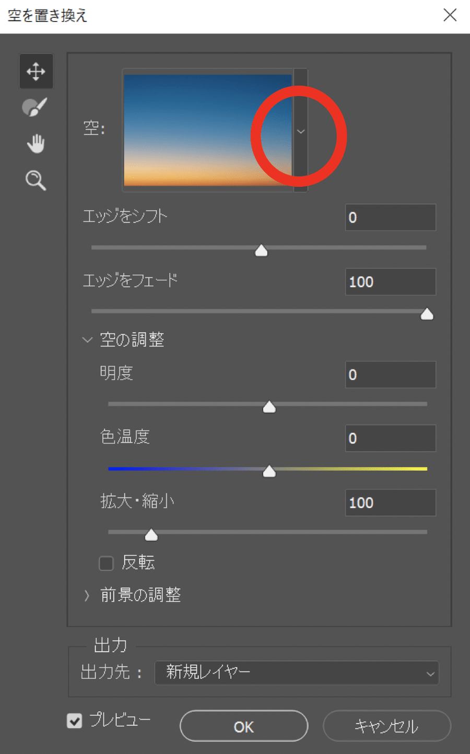
Task: Select the Sky Brush tool
Action: 35,107
